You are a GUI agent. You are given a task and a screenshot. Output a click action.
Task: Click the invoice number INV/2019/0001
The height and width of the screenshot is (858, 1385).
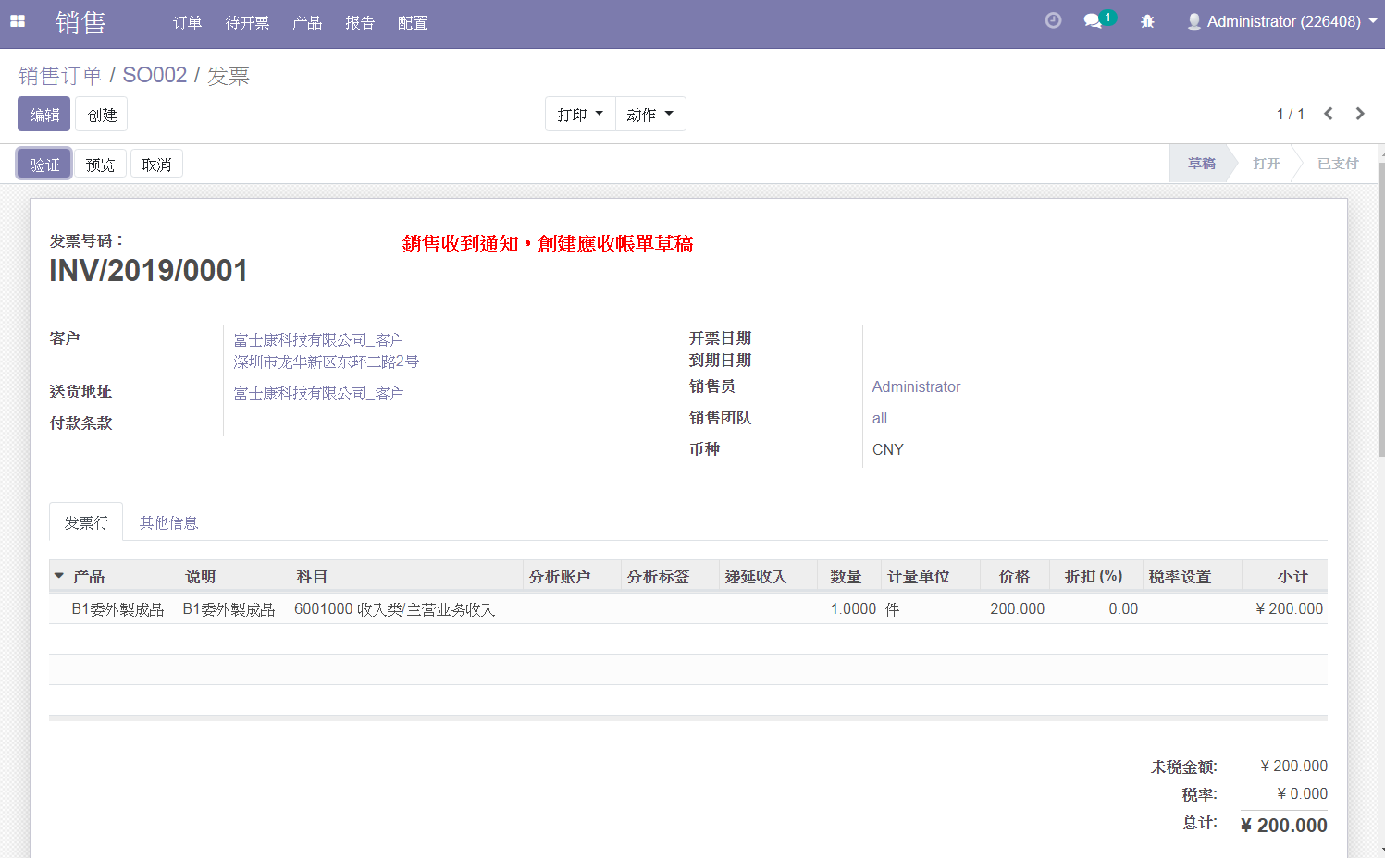click(148, 270)
